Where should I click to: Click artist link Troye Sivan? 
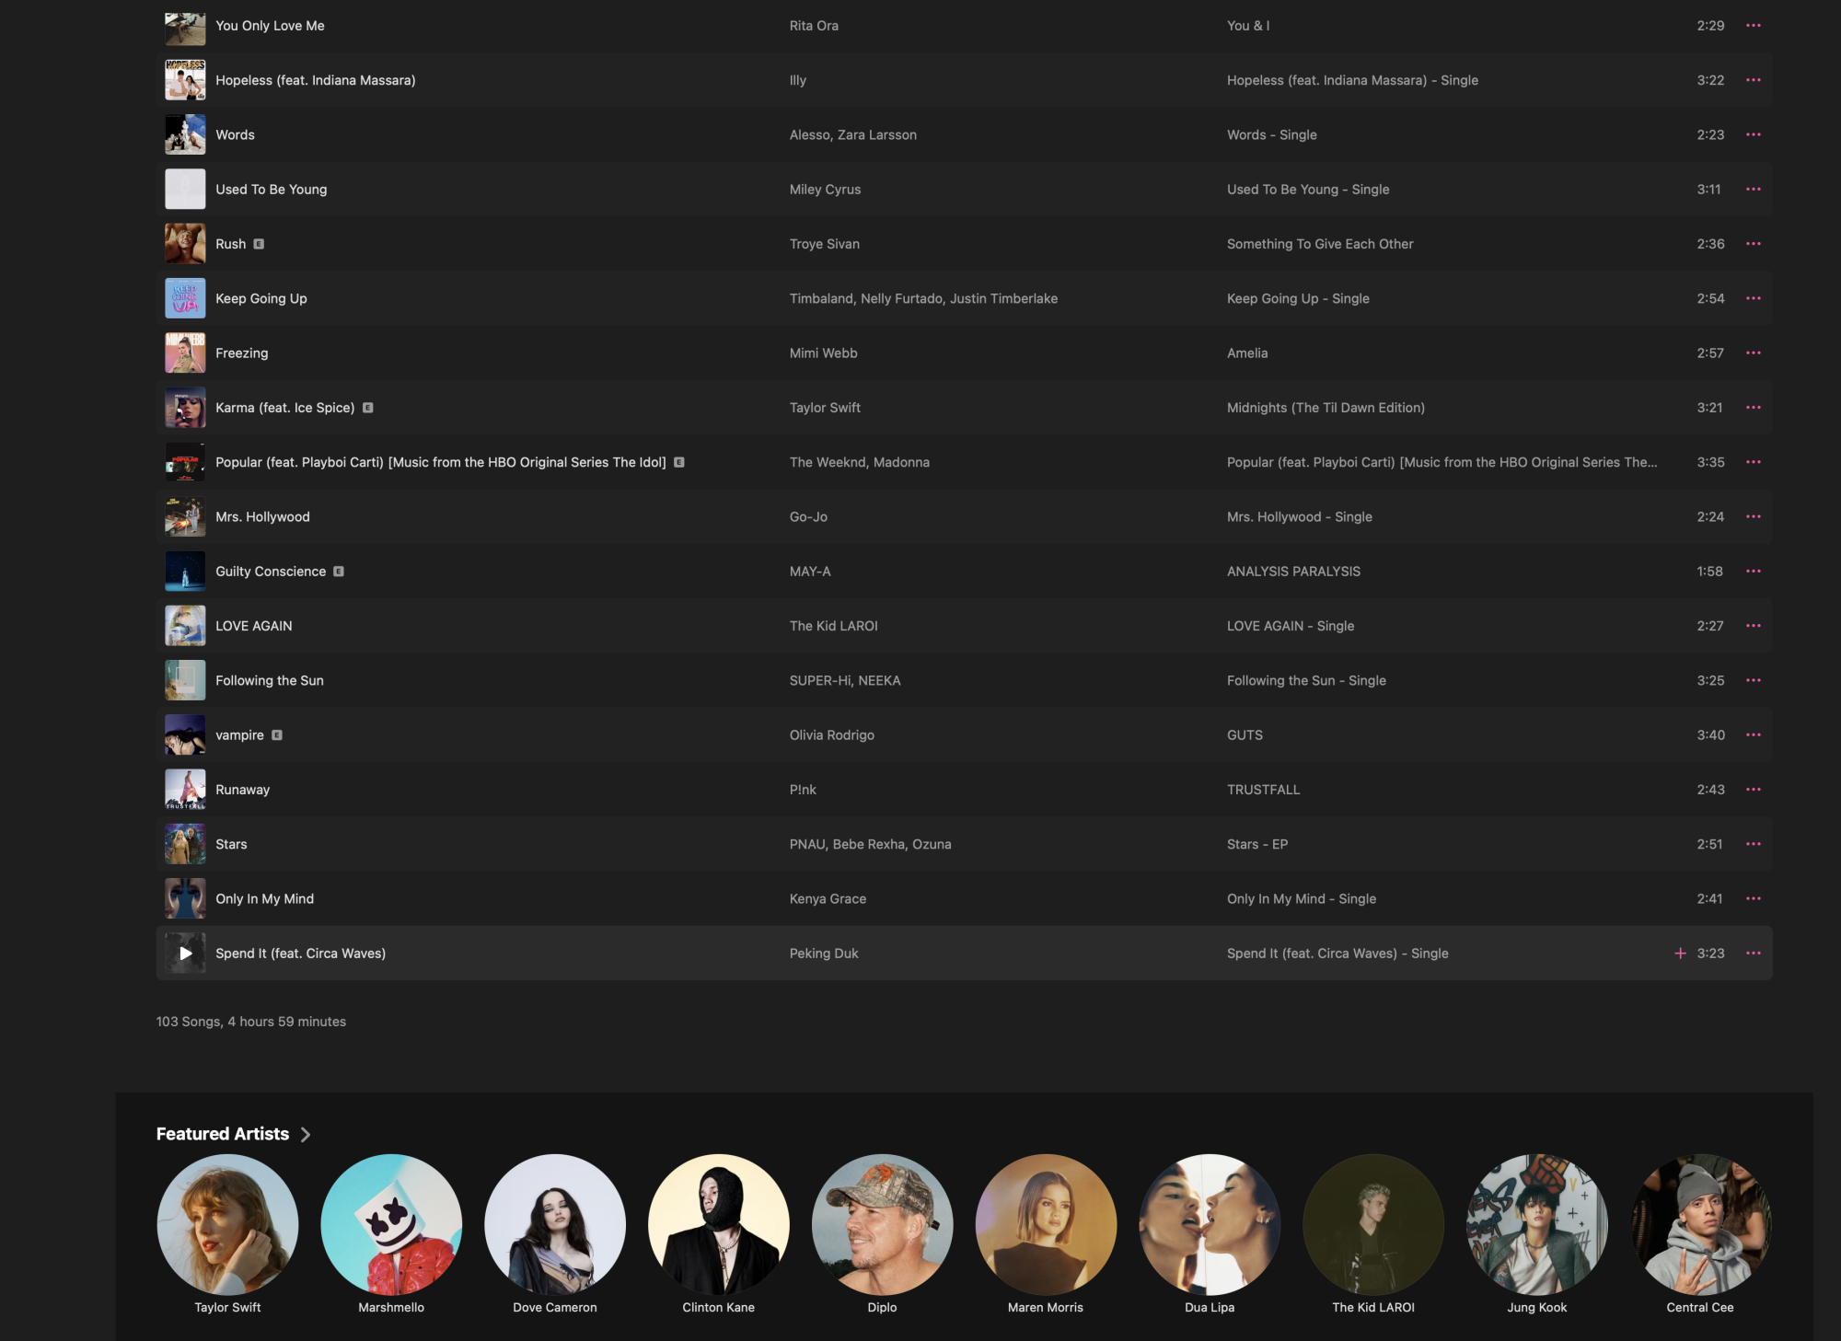point(824,244)
